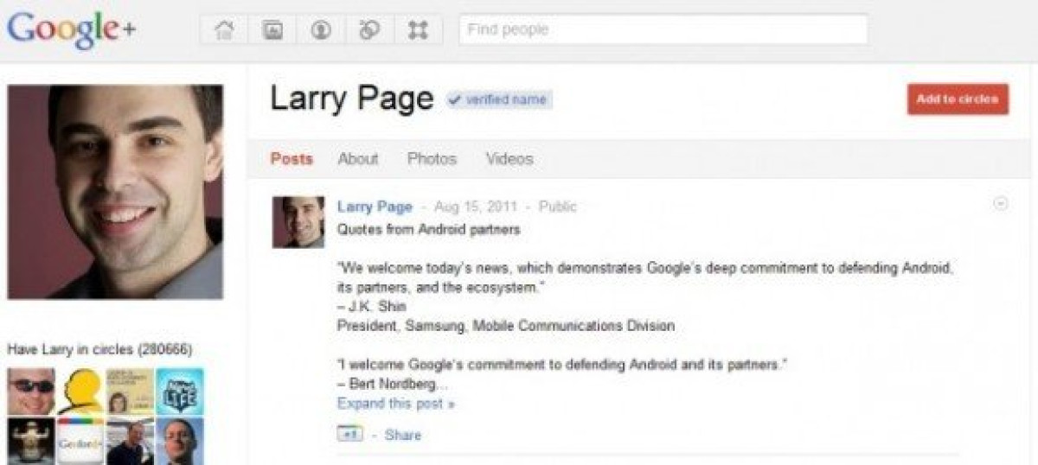1038x465 pixels.
Task: Open the Aug 15, 2011 post timestamp
Action: (x=476, y=207)
